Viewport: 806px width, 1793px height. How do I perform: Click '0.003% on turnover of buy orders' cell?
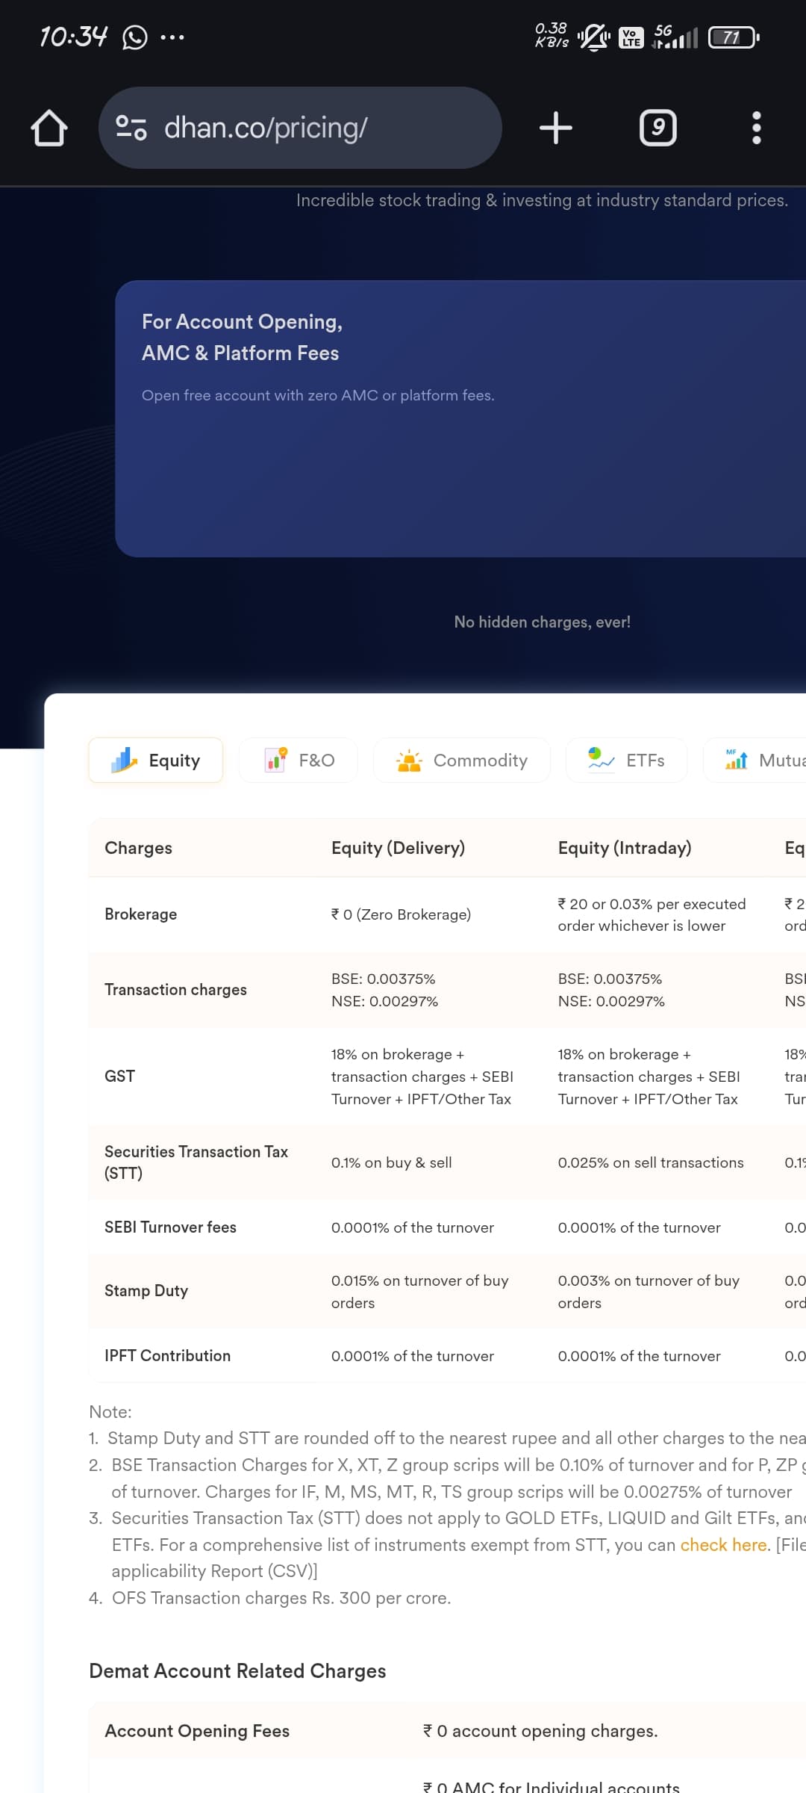pos(649,1292)
